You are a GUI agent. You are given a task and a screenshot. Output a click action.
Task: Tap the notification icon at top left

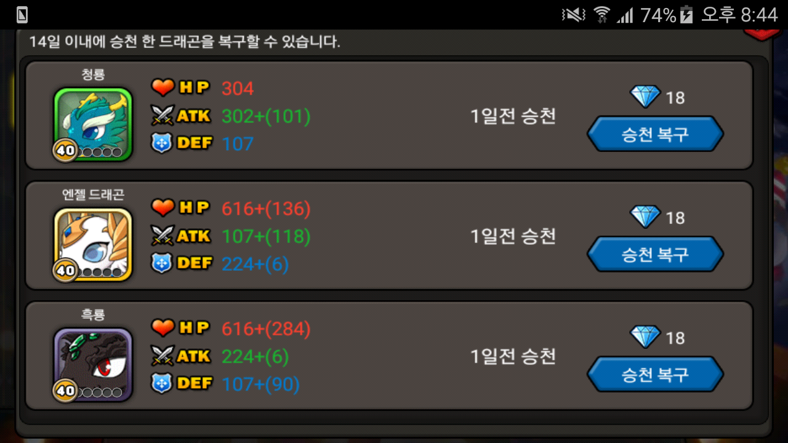pyautogui.click(x=22, y=14)
